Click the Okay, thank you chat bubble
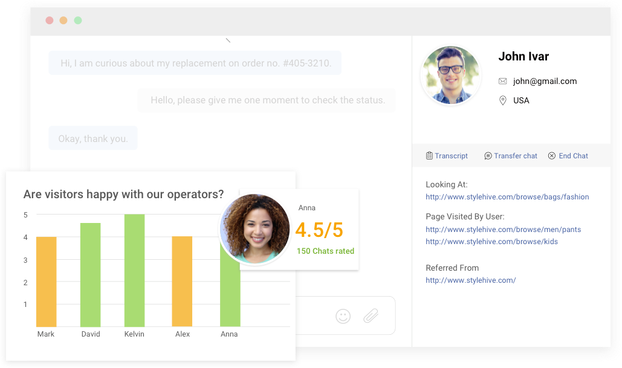Image resolution: width=622 pixels, height=368 pixels. pos(92,138)
